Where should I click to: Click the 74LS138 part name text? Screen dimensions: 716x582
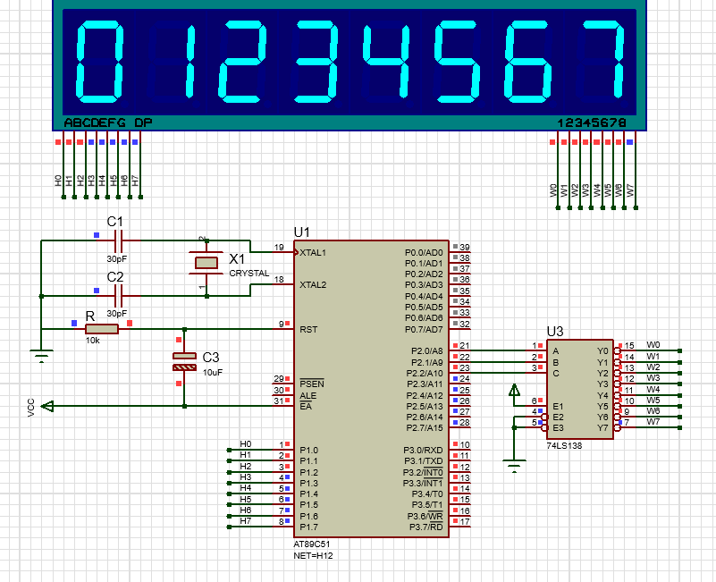pyautogui.click(x=564, y=446)
